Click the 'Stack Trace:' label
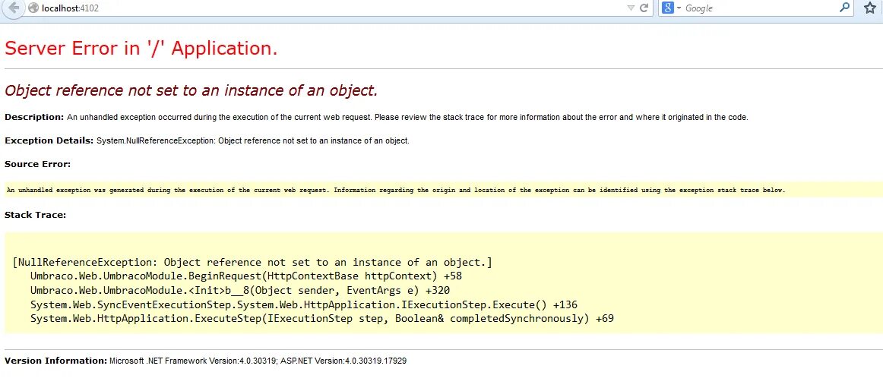 click(36, 214)
